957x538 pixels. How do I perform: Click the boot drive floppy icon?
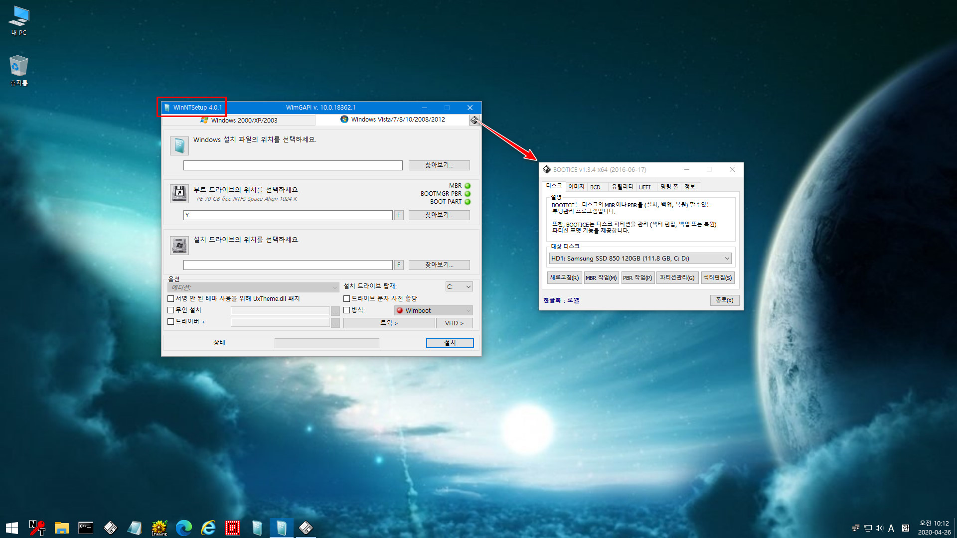179,193
